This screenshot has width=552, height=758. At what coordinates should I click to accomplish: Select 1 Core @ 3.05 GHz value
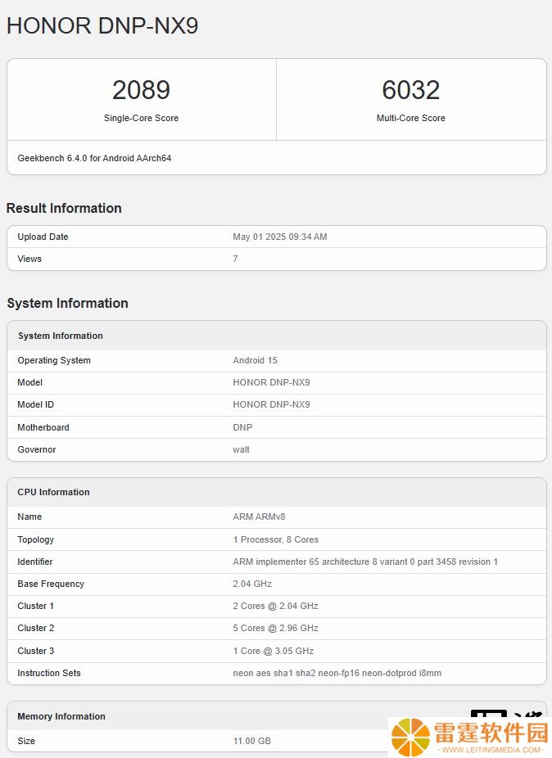point(274,651)
